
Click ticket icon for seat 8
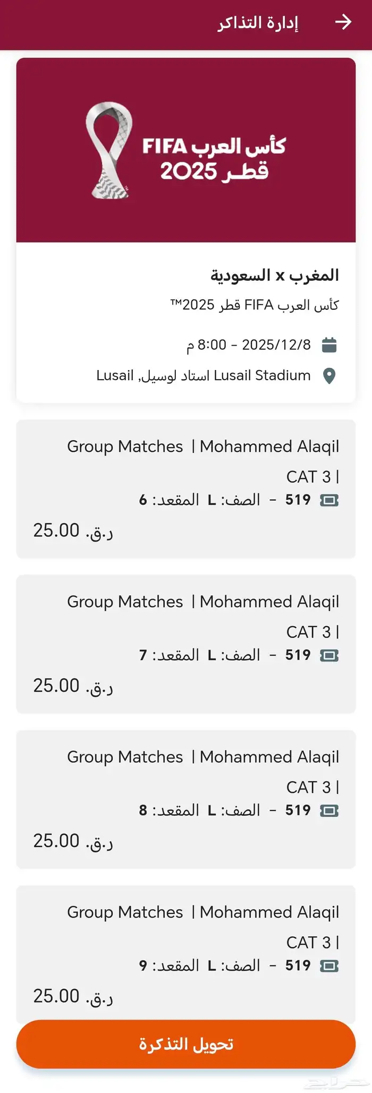[x=329, y=811]
